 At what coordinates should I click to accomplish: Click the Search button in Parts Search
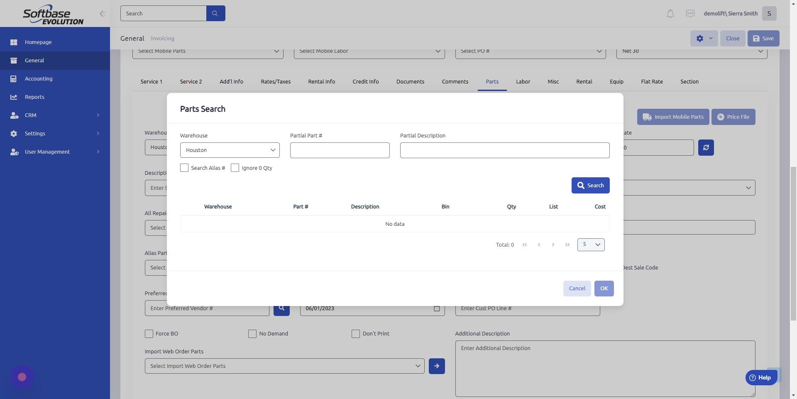[x=590, y=185]
